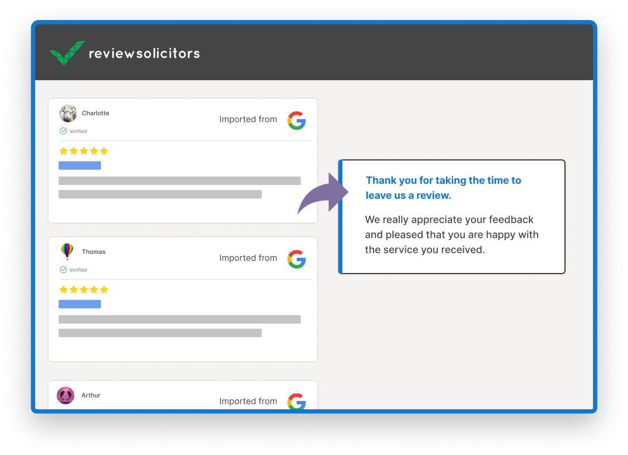Click the blue title bar in Thomas's review

tap(80, 304)
